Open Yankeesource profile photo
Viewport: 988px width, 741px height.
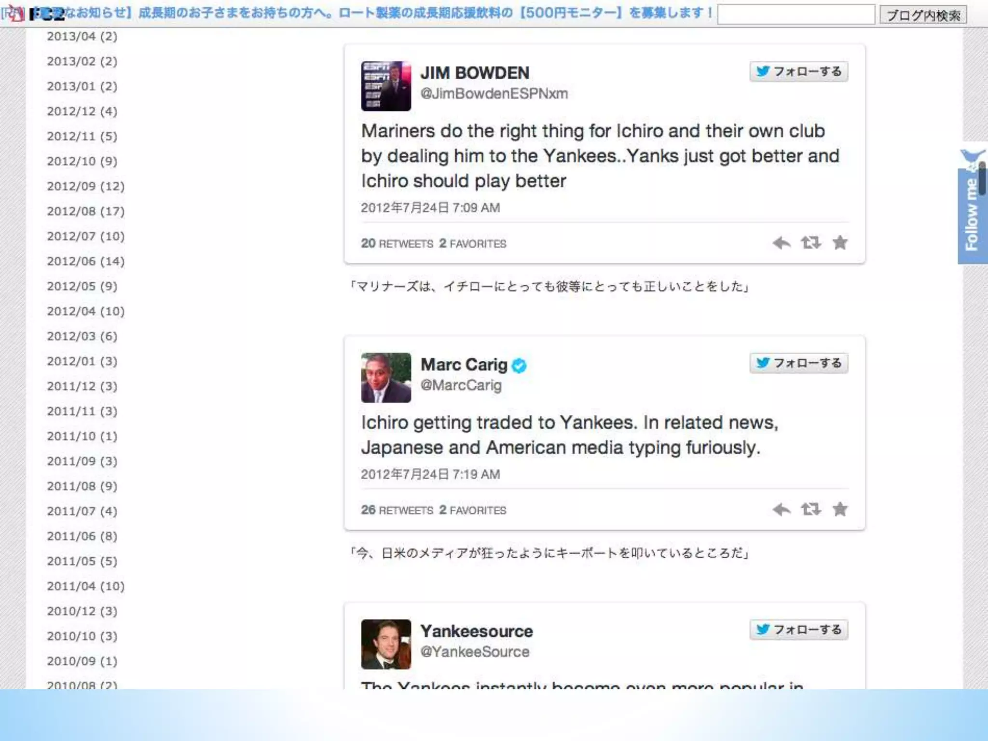coord(386,644)
